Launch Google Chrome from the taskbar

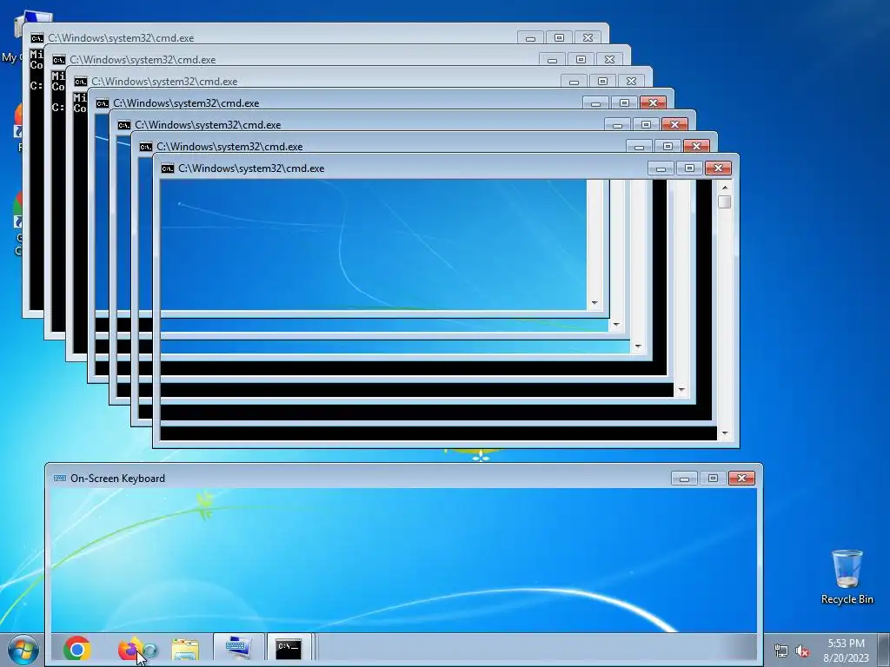pos(77,648)
